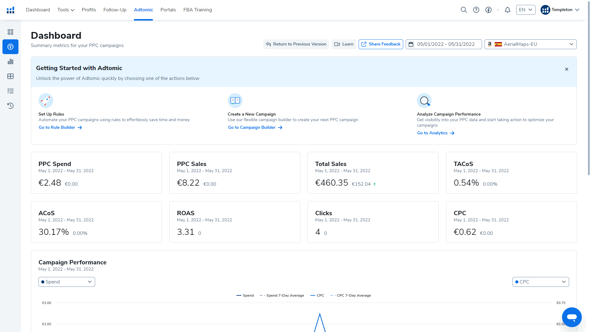Open the search magnifier icon
The image size is (591, 332).
coord(464,10)
